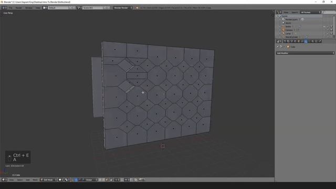Select the RenderLayers row in Outliner
This screenshot has height=189, width=336.
(x=291, y=19)
